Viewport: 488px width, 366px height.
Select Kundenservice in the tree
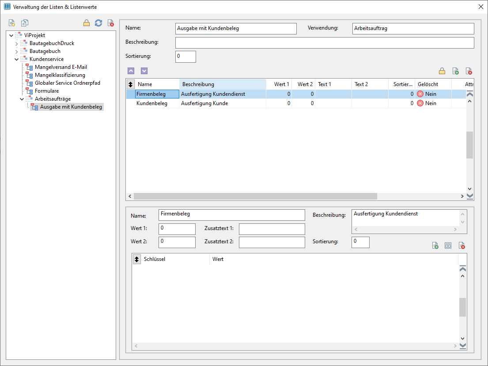[46, 59]
